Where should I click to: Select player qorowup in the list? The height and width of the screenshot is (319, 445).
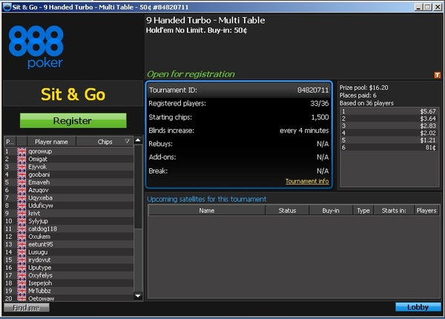(69, 151)
